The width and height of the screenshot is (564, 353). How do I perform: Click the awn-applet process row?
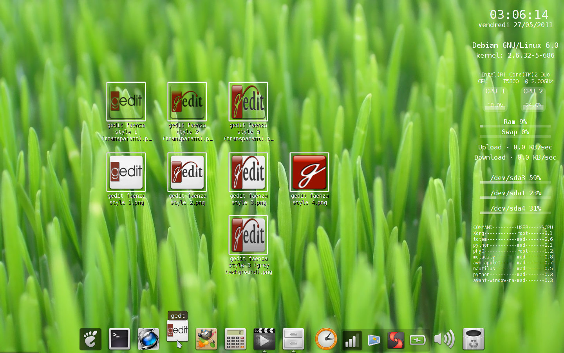pos(513,263)
